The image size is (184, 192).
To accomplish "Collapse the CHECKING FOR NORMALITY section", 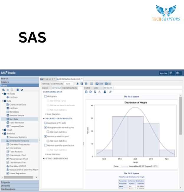I will point(44,118).
